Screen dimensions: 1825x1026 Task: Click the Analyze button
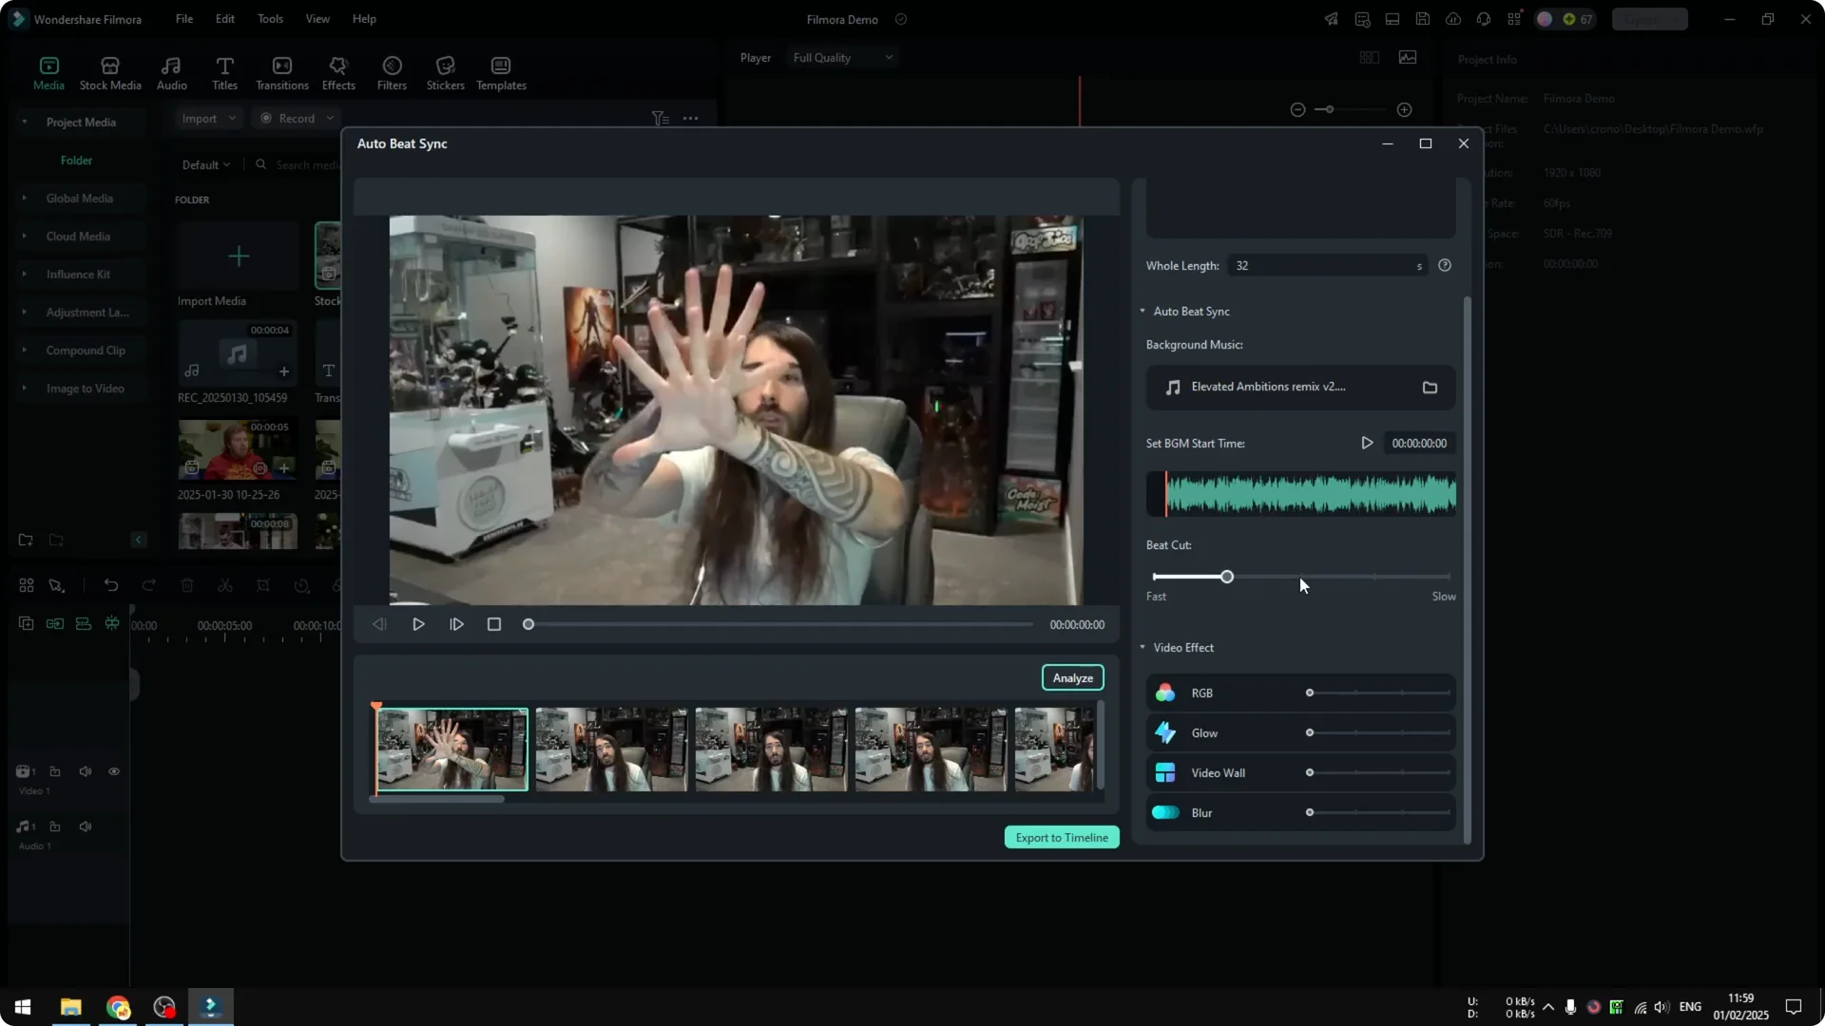[x=1072, y=677]
